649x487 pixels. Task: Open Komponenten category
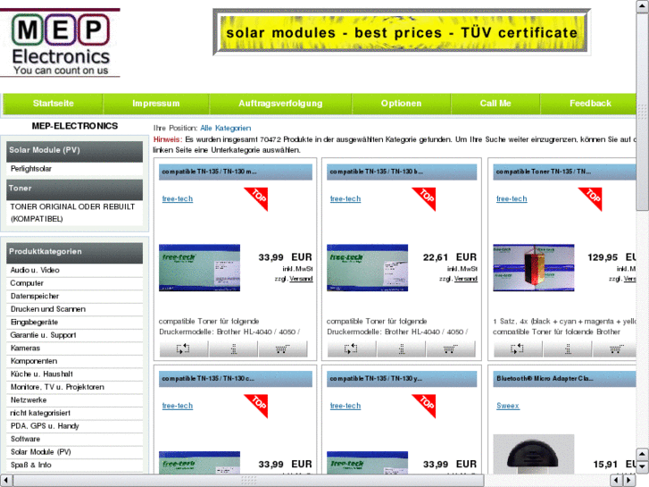74,361
